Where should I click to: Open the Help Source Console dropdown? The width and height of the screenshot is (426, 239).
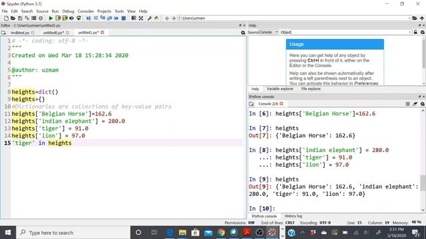click(x=268, y=33)
